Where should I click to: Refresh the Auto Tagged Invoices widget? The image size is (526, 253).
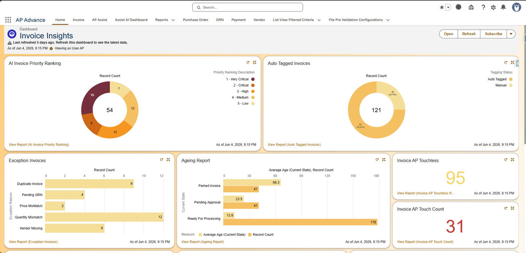505,62
